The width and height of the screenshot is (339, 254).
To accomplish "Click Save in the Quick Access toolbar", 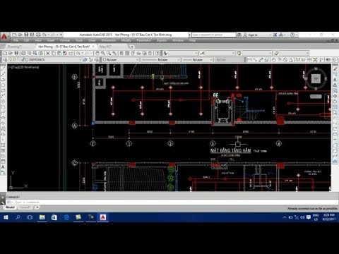I will click(x=26, y=35).
